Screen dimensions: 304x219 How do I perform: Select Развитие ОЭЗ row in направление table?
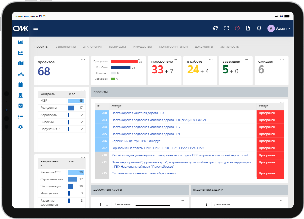point(62,172)
